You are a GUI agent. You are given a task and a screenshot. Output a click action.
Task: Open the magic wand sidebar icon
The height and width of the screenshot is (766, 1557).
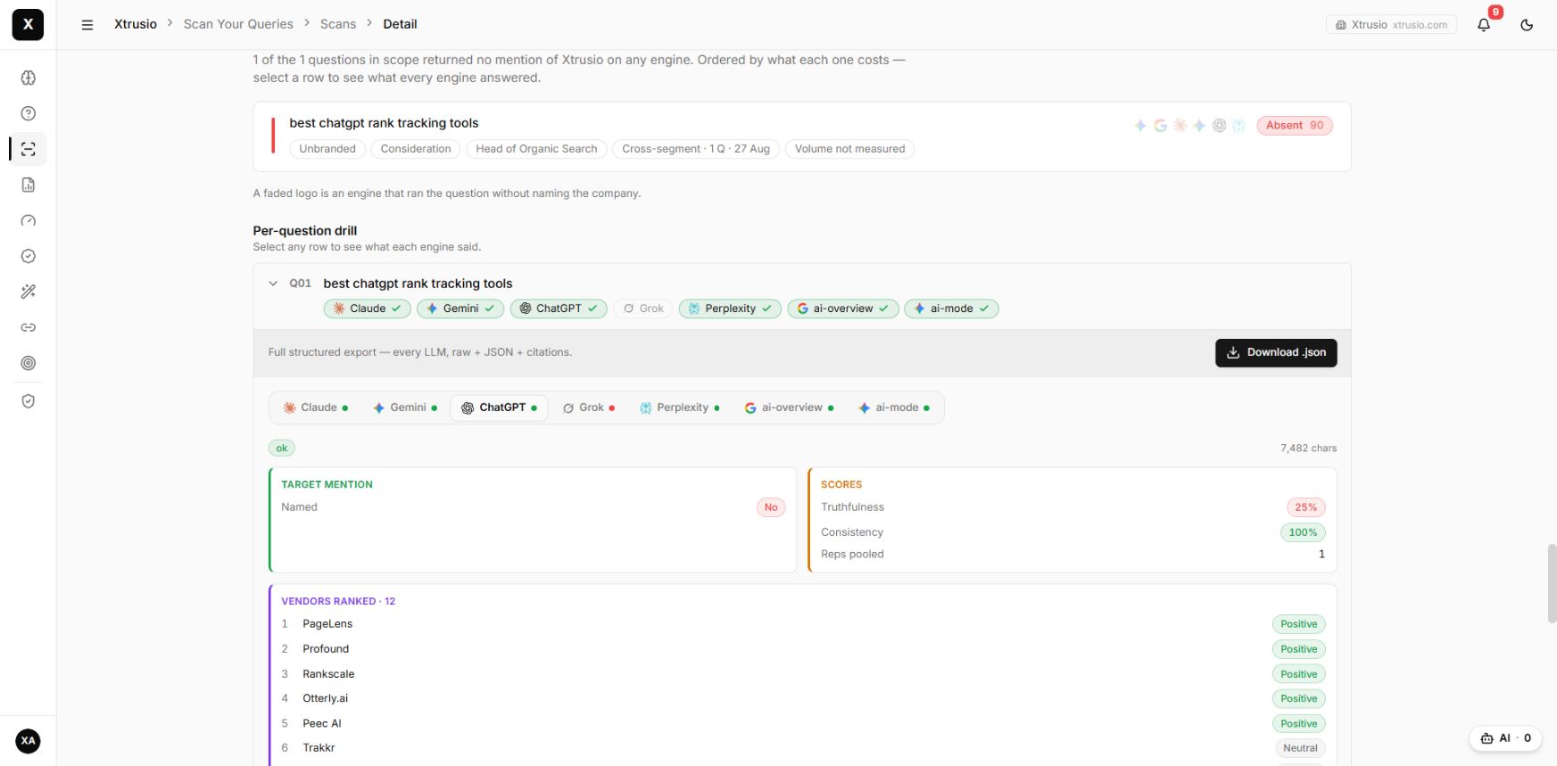pos(29,292)
